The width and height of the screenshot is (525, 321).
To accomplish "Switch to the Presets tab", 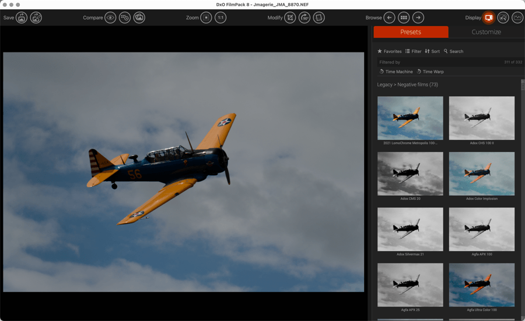I will (411, 32).
